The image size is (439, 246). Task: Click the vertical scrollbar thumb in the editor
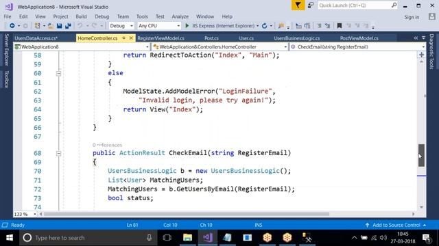[421, 155]
